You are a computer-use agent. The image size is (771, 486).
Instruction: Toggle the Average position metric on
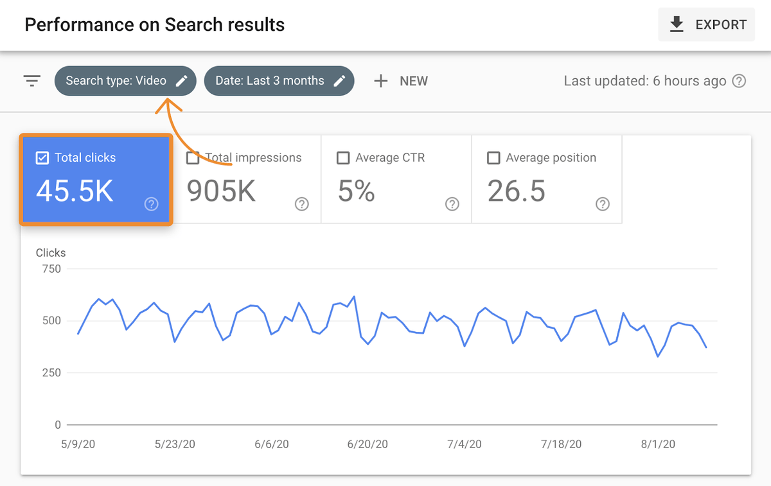tap(493, 157)
